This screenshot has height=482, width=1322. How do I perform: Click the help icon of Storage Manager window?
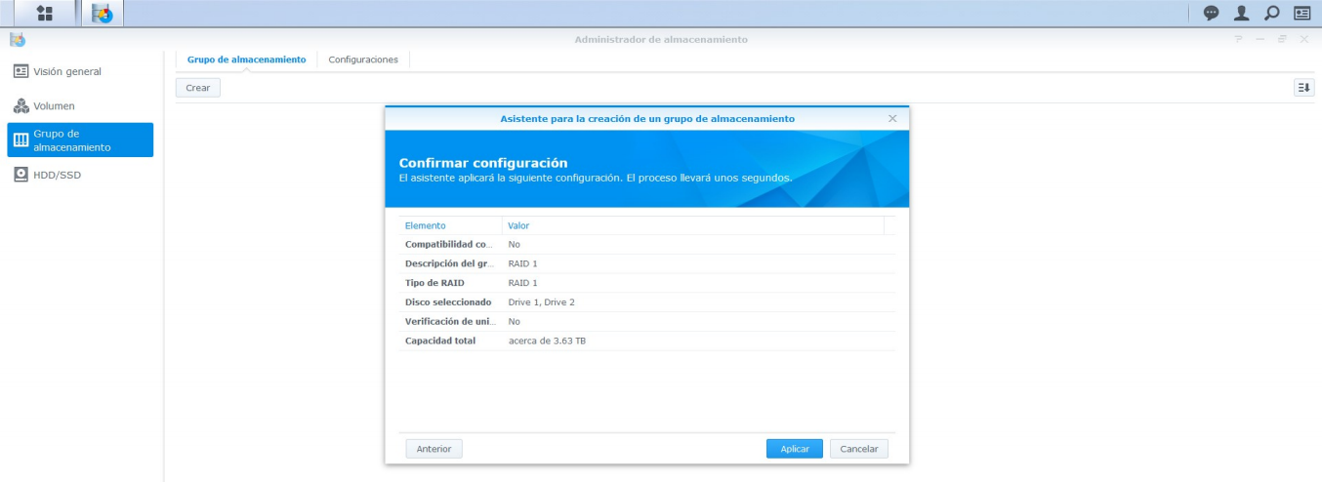(1239, 39)
